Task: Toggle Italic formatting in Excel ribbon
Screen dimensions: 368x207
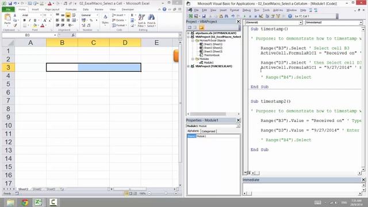Action: click(x=29, y=21)
